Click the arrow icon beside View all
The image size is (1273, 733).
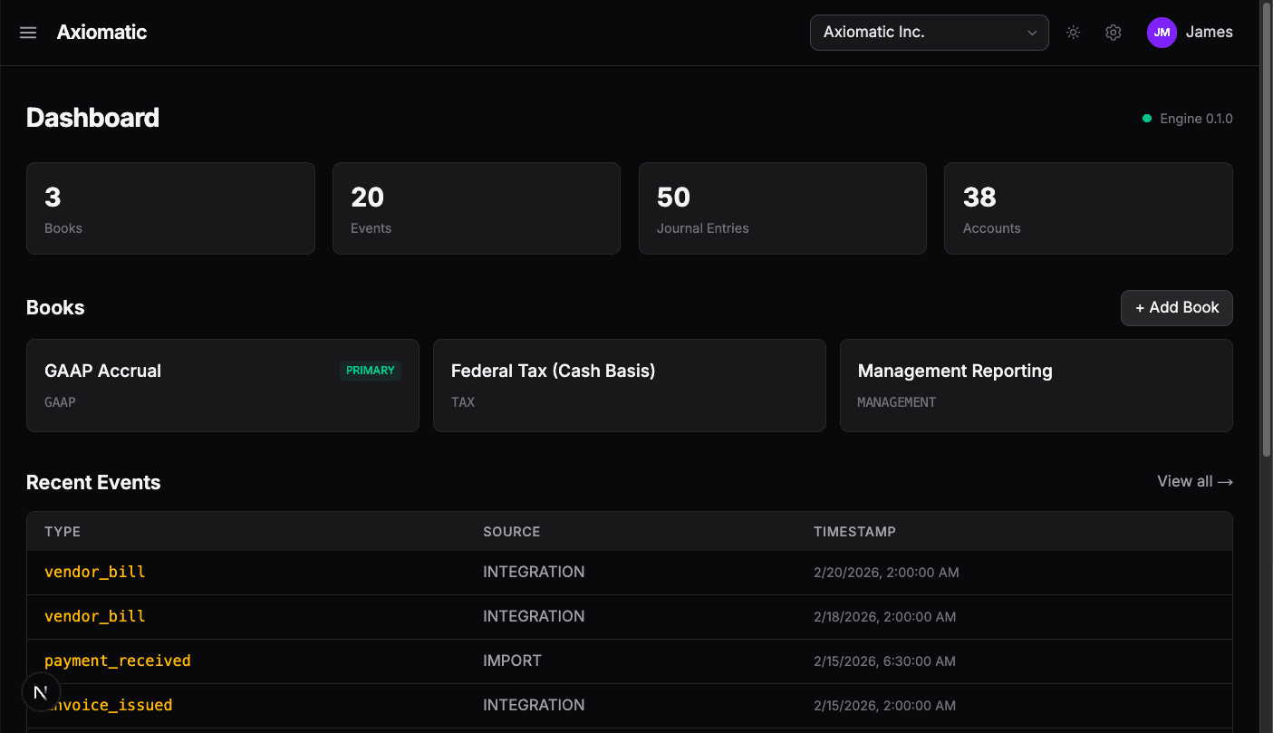point(1225,482)
